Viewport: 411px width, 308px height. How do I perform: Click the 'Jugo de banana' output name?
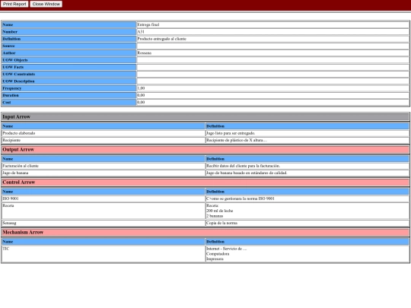pos(15,173)
